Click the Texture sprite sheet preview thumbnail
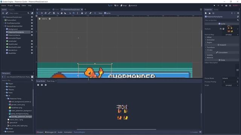The height and width of the screenshot is (135, 241). [x=230, y=29]
